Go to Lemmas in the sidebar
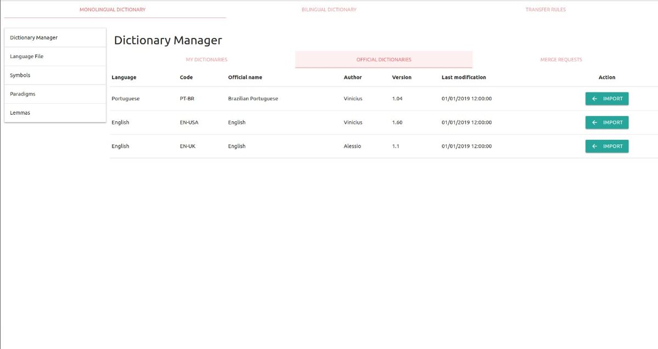This screenshot has height=349, width=658. point(55,112)
